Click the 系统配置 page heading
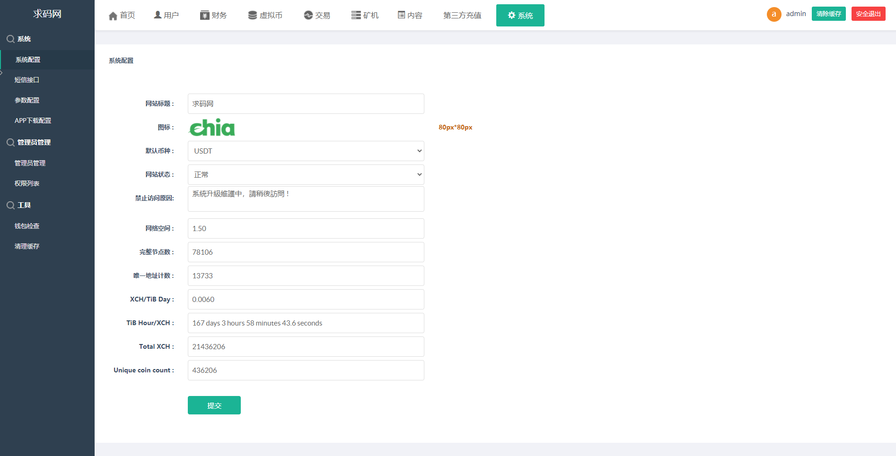 coord(121,60)
